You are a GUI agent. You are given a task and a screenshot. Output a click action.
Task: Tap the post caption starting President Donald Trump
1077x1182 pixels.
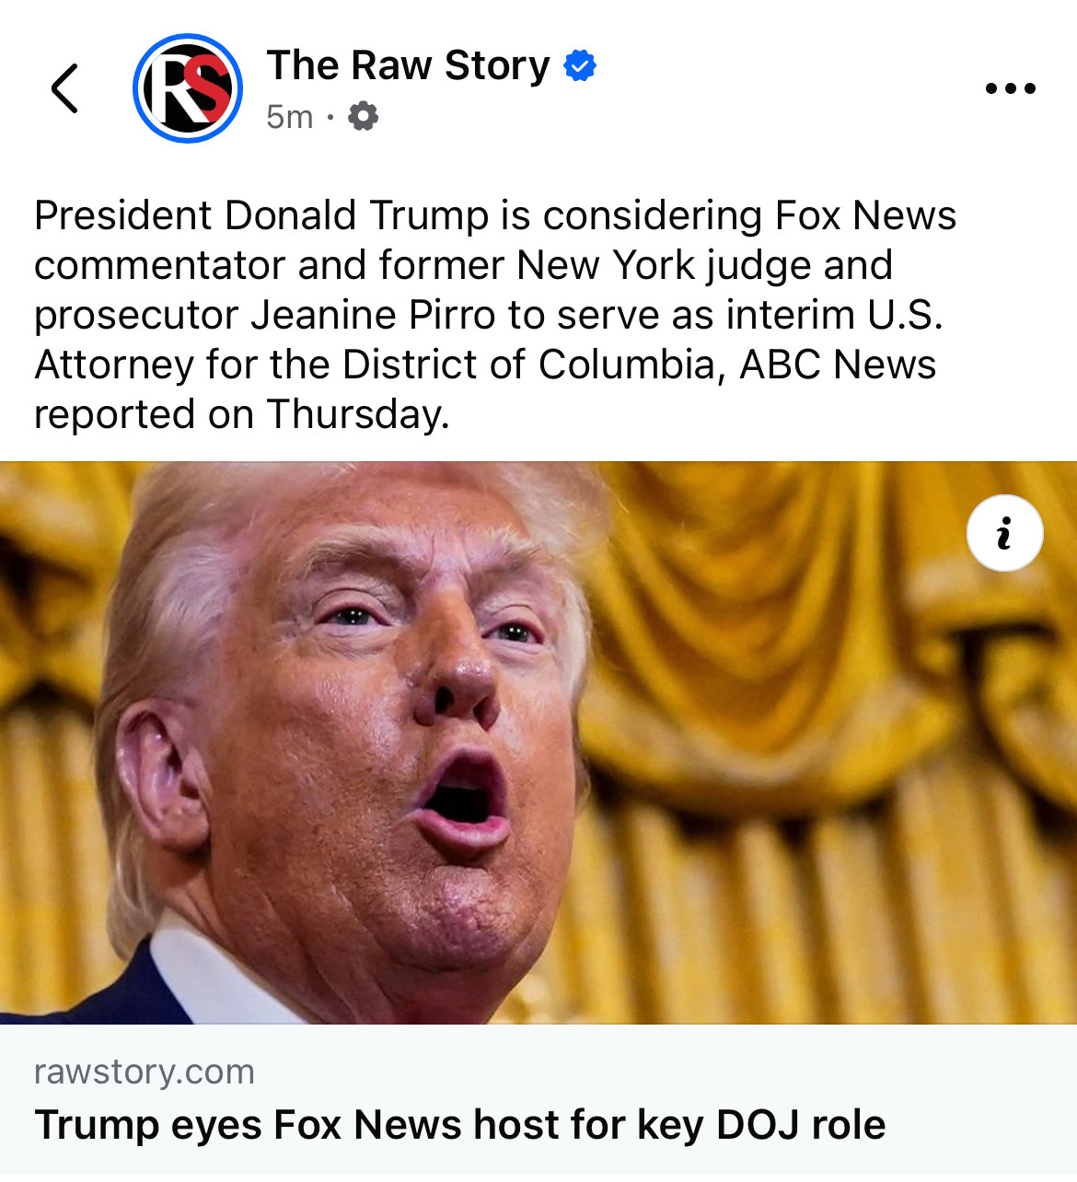(x=495, y=315)
